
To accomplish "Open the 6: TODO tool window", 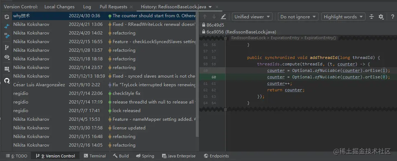I will [16, 156].
